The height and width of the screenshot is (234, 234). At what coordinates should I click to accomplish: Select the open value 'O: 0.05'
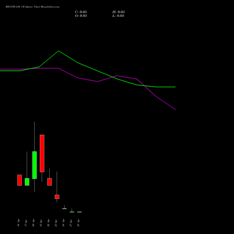81,16
